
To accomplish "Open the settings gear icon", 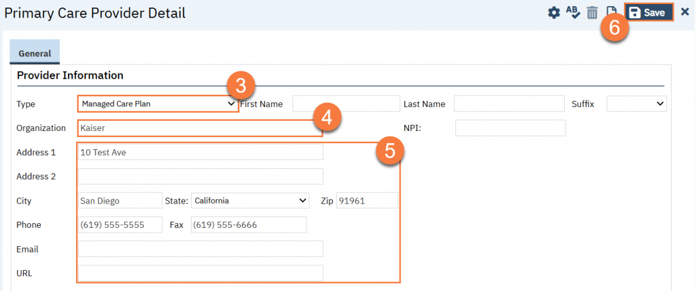I will (x=554, y=13).
